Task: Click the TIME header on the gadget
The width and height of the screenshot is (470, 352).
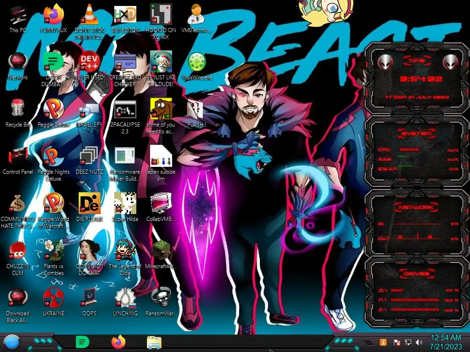Action: point(417,61)
